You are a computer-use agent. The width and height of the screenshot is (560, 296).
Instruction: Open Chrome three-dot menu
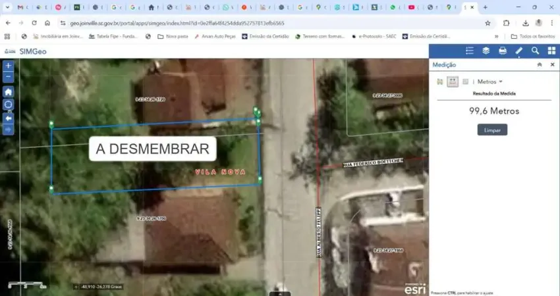(x=552, y=23)
